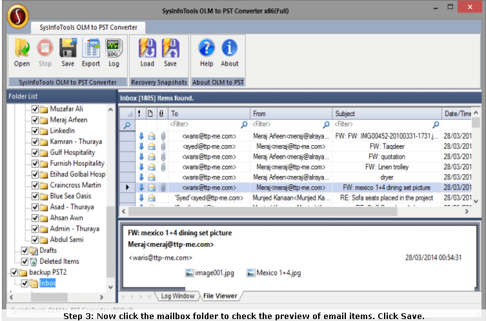
Task: Open the About info icon
Action: 230,48
